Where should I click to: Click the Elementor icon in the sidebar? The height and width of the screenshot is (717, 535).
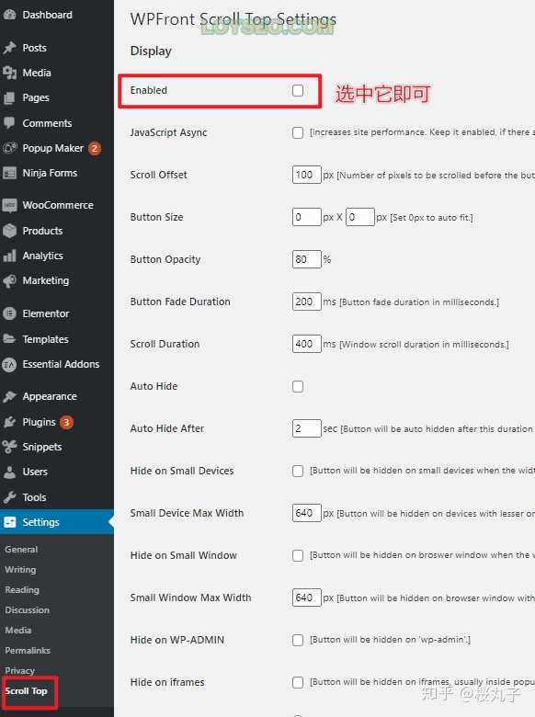click(9, 313)
